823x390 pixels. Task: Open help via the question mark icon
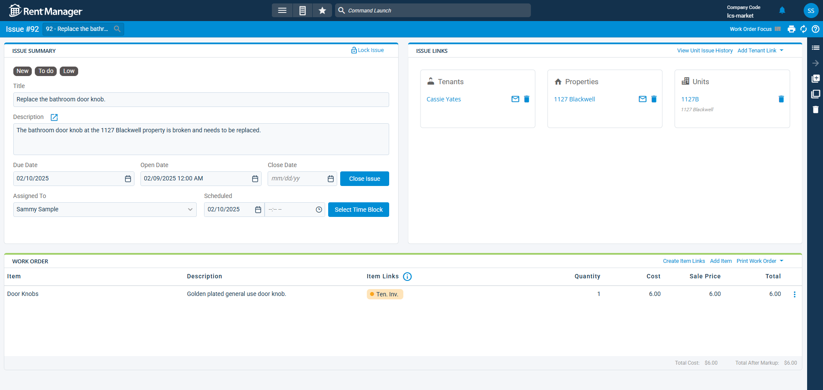tap(816, 29)
